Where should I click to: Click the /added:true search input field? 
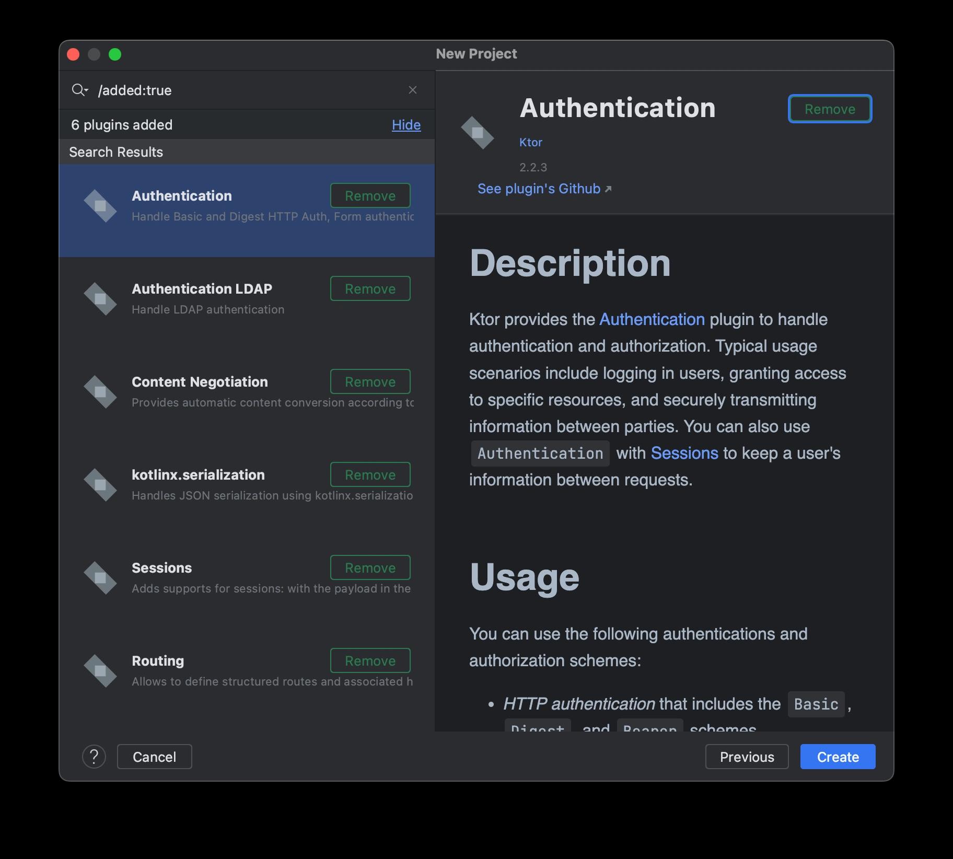click(246, 90)
